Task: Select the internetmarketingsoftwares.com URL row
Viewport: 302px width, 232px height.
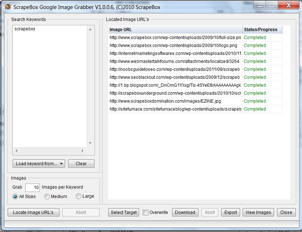Action: [195, 53]
